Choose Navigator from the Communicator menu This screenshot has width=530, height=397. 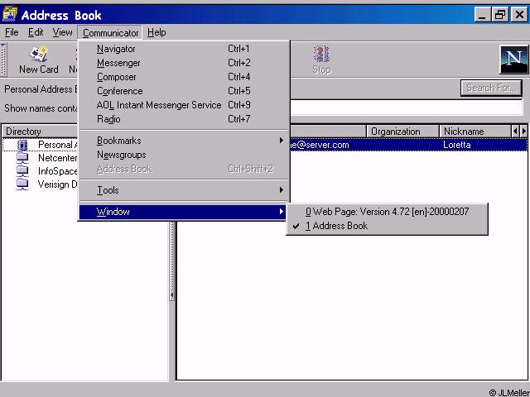coord(184,49)
